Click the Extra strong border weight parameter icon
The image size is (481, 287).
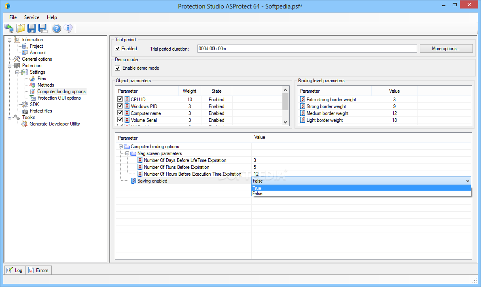303,100
